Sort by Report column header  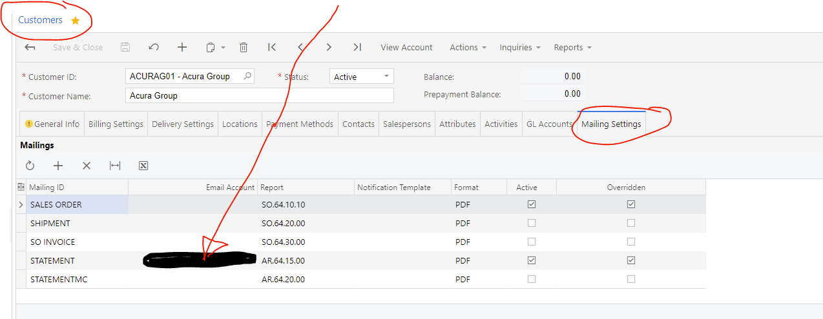(x=306, y=188)
